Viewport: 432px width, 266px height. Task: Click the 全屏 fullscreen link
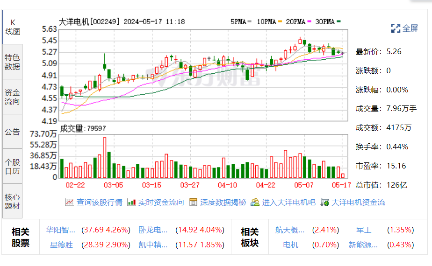[410, 28]
